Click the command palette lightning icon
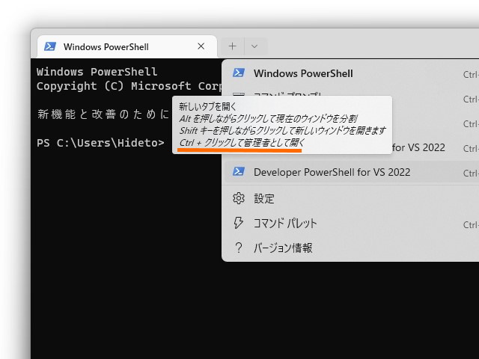The height and width of the screenshot is (359, 479). pos(238,223)
